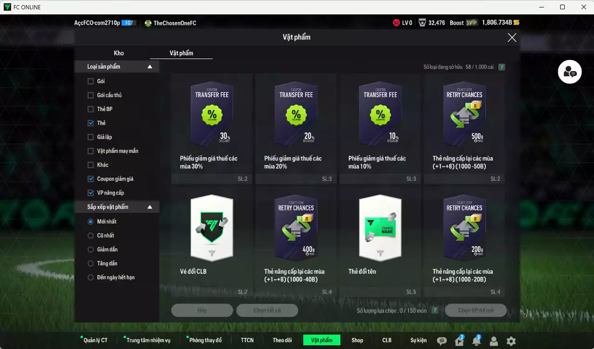Viewport: 594px width, 349px height.
Task: Open the profile person icon in bottom bar
Action: coord(494,341)
